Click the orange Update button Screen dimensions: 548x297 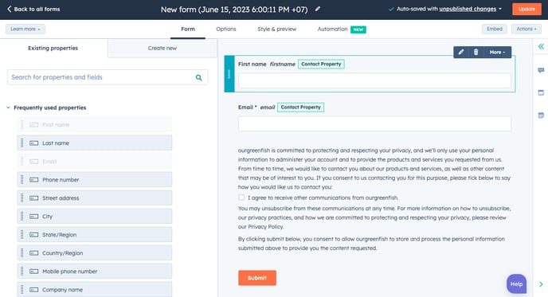coord(526,9)
